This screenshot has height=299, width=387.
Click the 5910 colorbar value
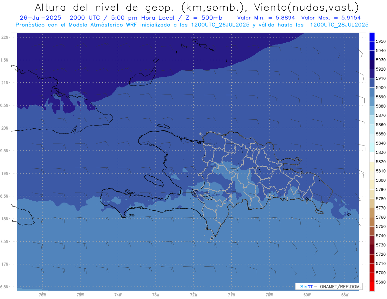pos(381,78)
